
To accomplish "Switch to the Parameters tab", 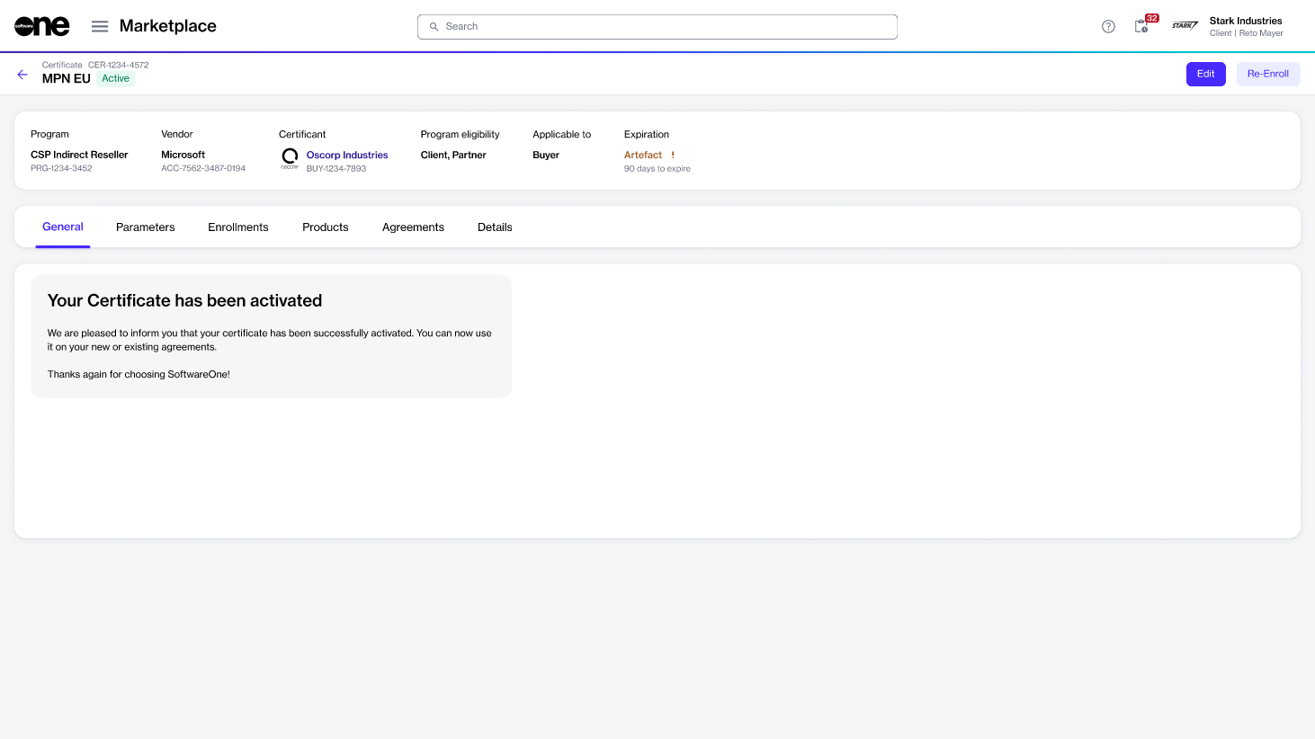I will pos(145,227).
